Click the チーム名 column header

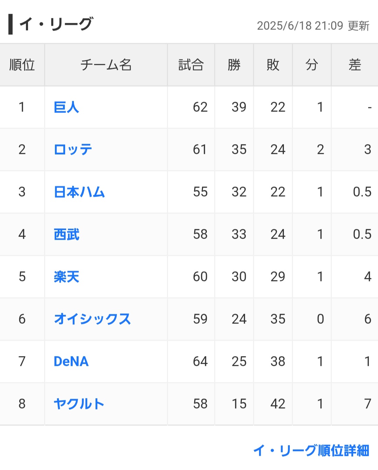click(x=106, y=65)
